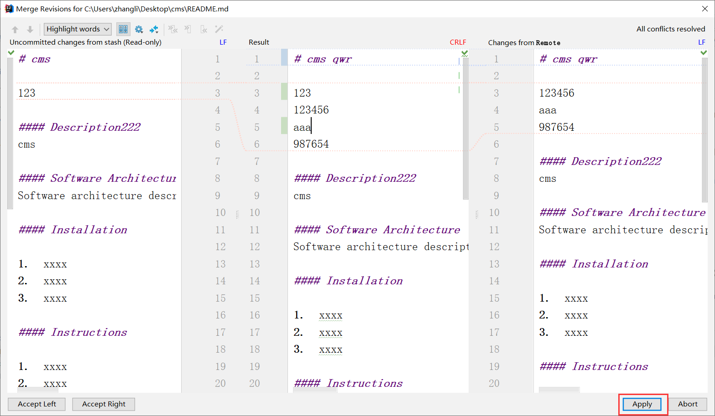This screenshot has width=715, height=416.
Task: Click the Remote pane green checkmark
Action: pos(704,53)
